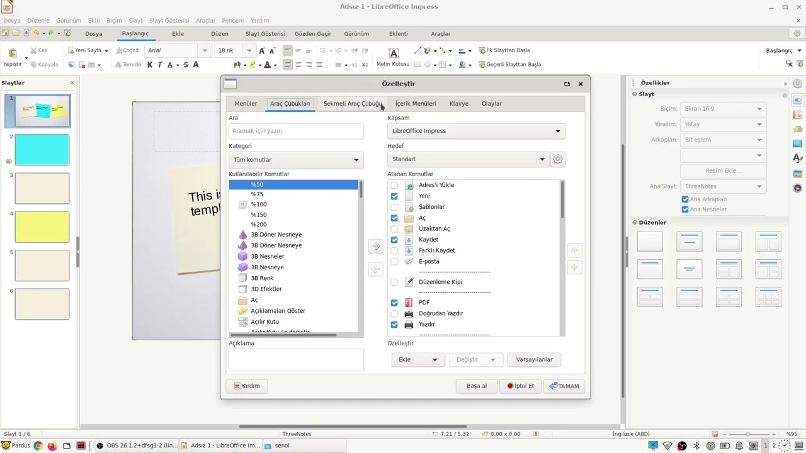Toggle bold K formatting icon
The height and width of the screenshot is (453, 806).
tap(150, 65)
